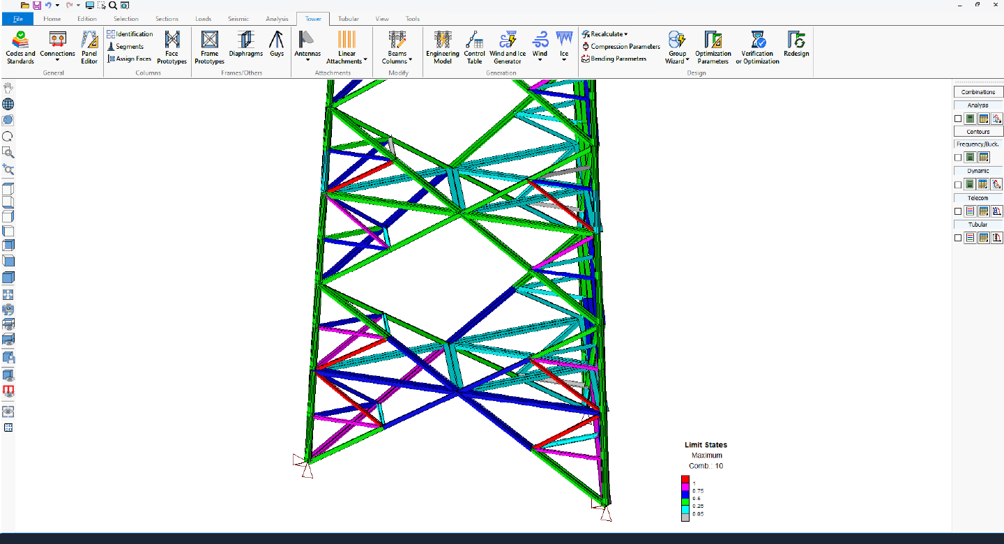Viewport: 1004px width, 544px height.
Task: Open the Control Table tool
Action: click(x=474, y=47)
